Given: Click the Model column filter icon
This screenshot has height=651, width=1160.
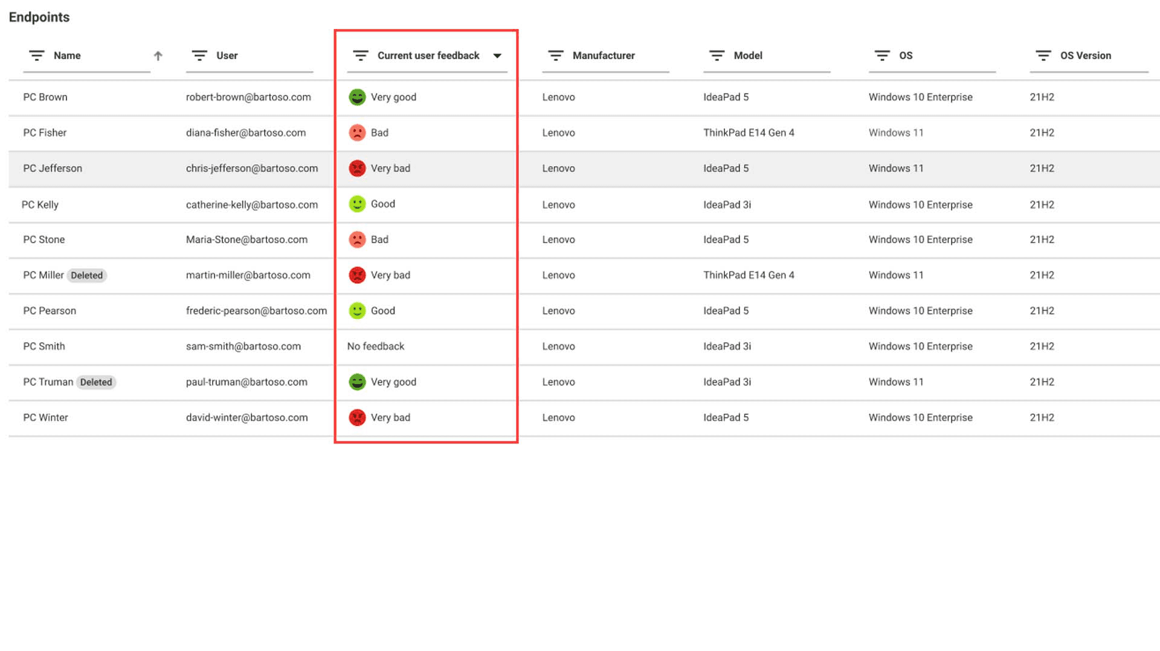Looking at the screenshot, I should (x=717, y=56).
